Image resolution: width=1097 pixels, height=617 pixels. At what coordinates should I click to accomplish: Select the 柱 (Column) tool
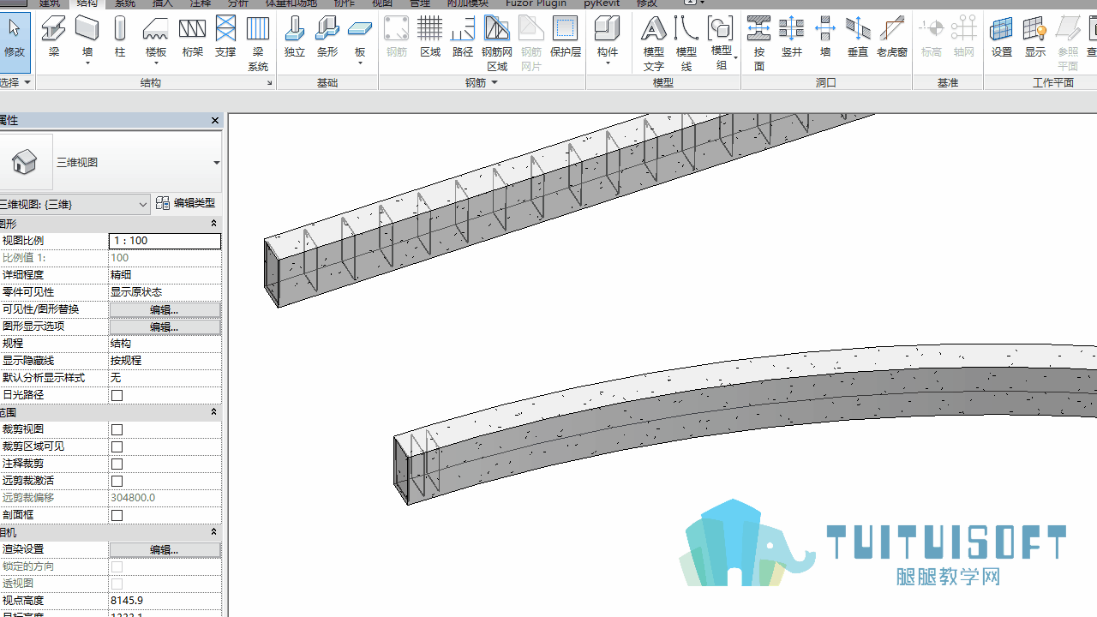tap(120, 36)
